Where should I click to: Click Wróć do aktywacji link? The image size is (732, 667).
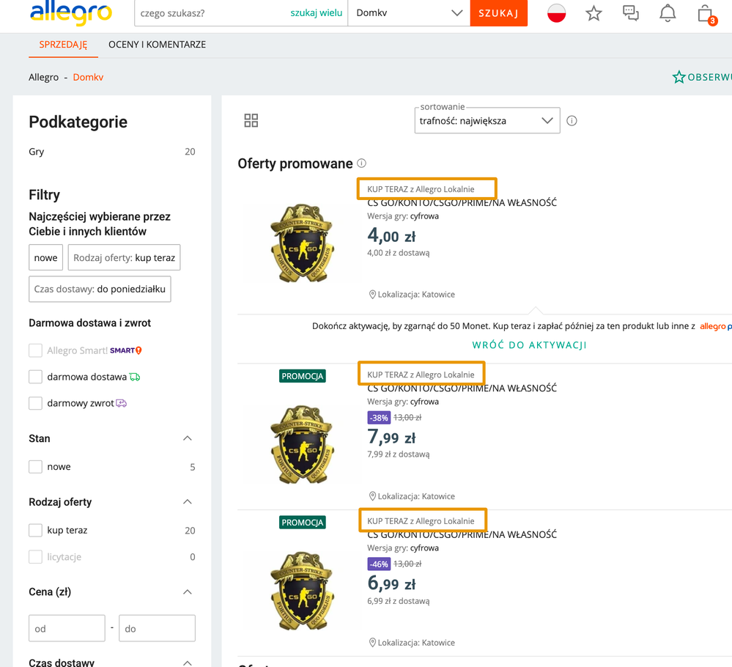(x=529, y=345)
